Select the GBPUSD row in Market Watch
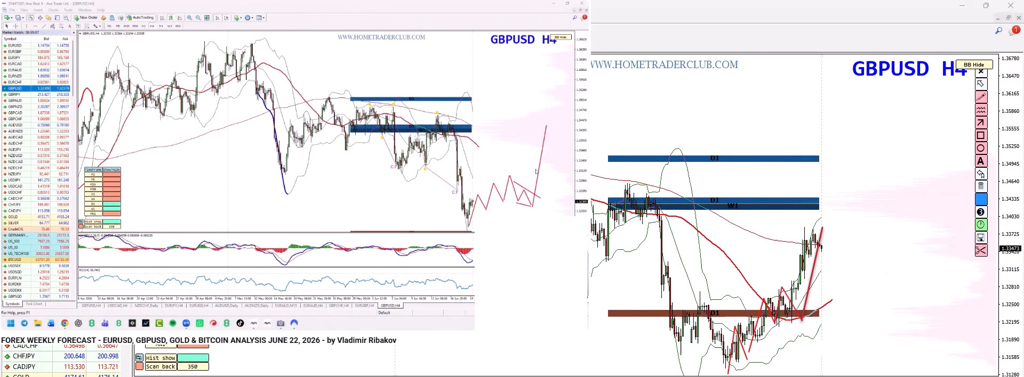 point(36,88)
